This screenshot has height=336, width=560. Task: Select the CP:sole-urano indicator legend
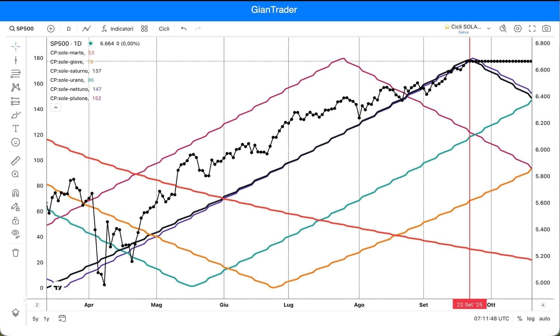coord(67,80)
